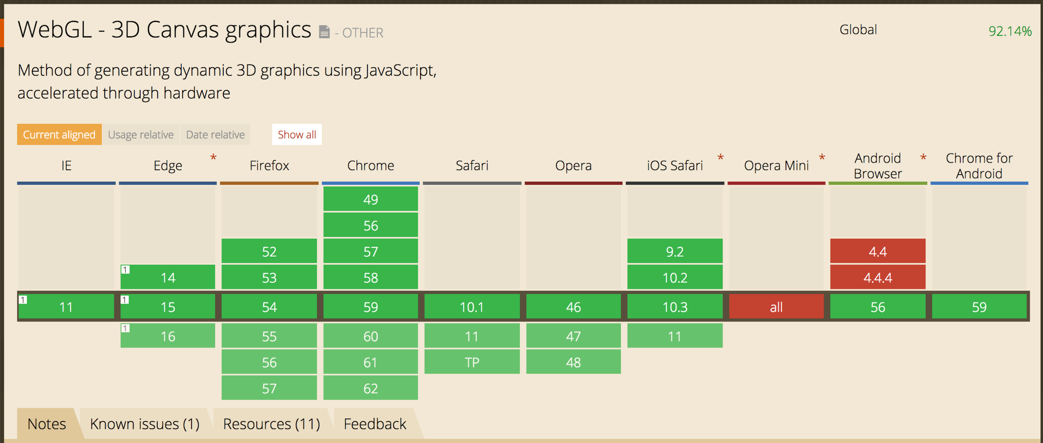The width and height of the screenshot is (1043, 443).
Task: Select the Chrome 49 cell
Action: 370,199
